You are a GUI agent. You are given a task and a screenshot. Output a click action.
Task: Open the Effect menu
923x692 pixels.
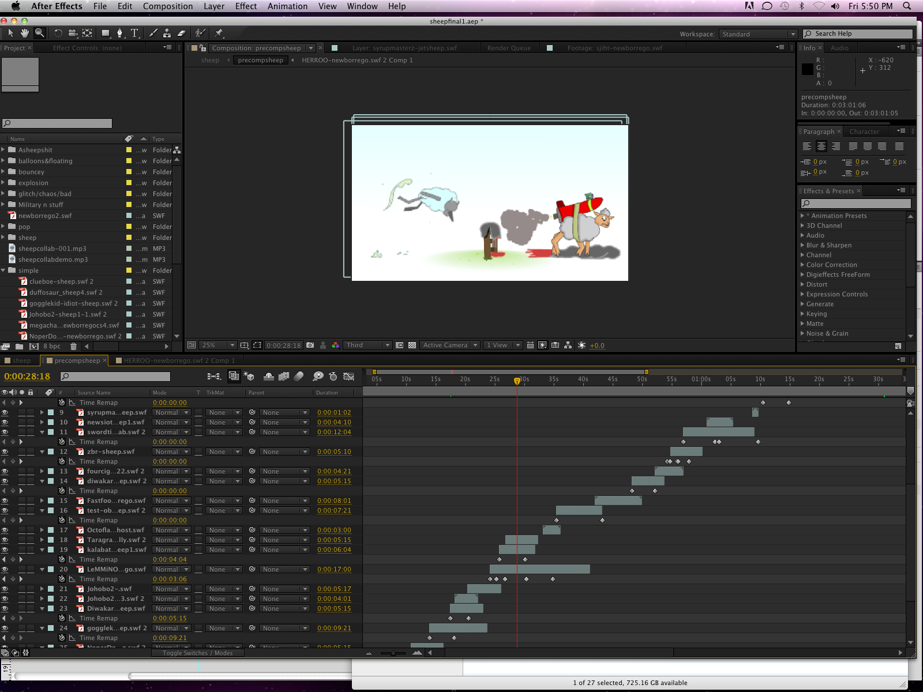point(246,6)
